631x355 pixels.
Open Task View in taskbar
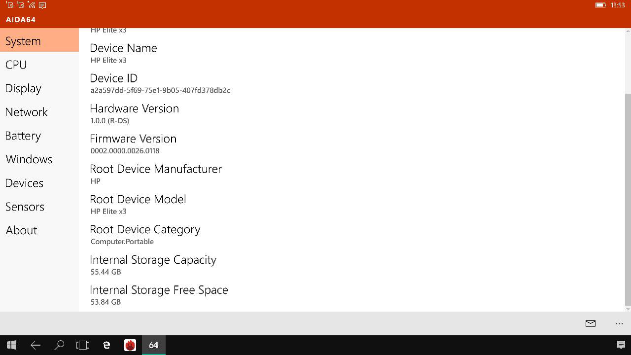(x=83, y=345)
